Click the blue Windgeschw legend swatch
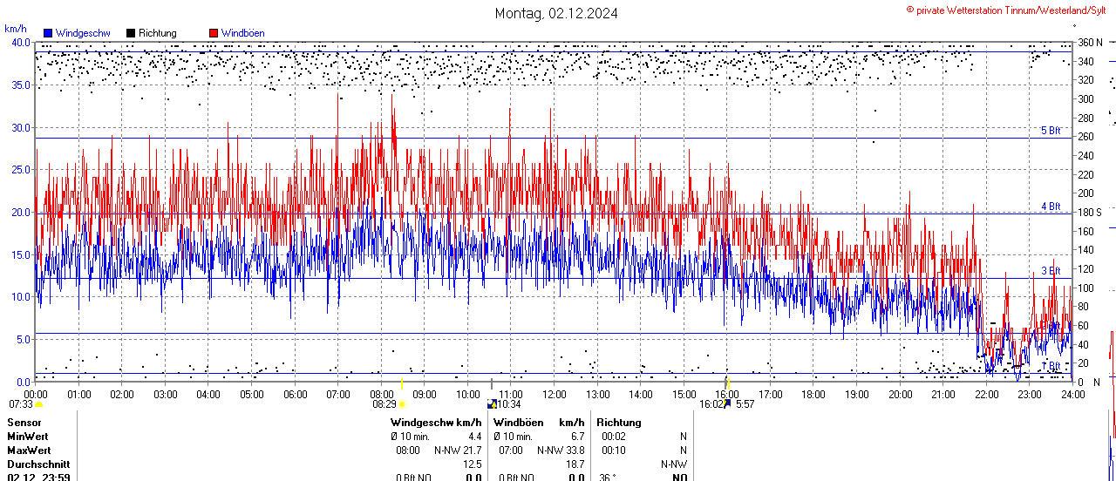This screenshot has height=481, width=1116. (x=48, y=33)
